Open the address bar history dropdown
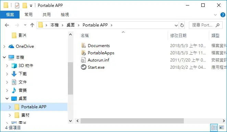 click(176, 25)
